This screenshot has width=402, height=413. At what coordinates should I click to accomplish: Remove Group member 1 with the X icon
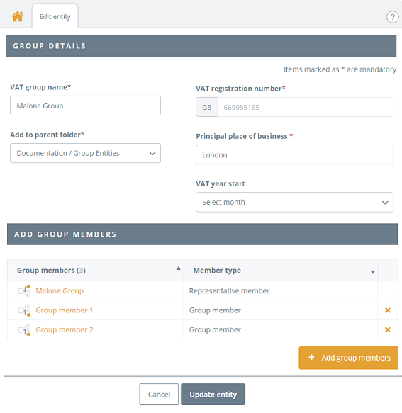click(388, 310)
